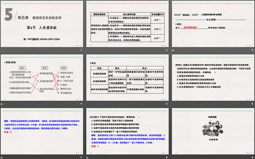The width and height of the screenshot is (255, 159).
Task: Click slide number 6 label below its thumbnail
Action: pyautogui.click(x=252, y=104)
